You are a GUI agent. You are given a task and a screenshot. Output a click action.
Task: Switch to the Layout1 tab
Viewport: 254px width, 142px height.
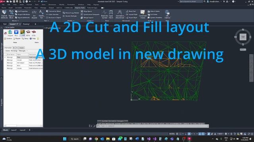(x=14, y=130)
